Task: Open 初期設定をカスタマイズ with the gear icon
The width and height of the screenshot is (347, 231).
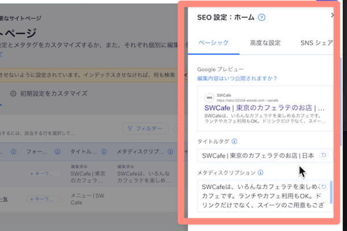Action: [49, 93]
